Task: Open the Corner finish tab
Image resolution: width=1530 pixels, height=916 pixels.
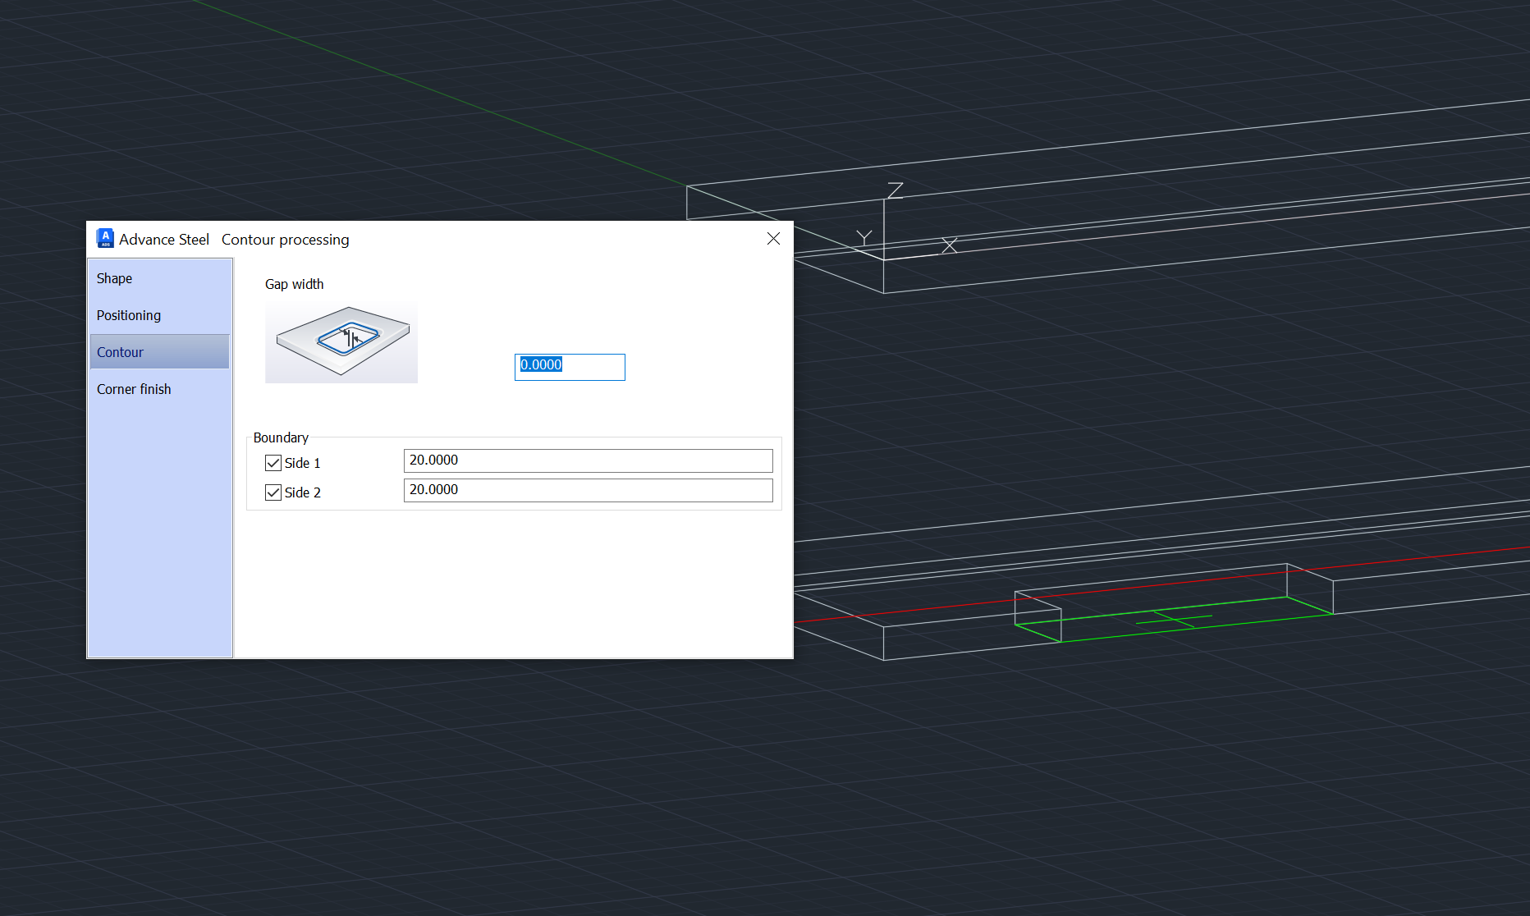Action: [134, 388]
